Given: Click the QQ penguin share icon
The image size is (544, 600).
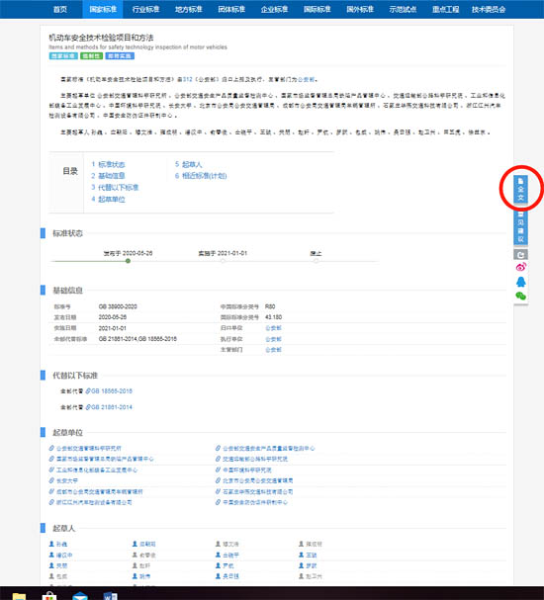Looking at the screenshot, I should click(x=520, y=282).
